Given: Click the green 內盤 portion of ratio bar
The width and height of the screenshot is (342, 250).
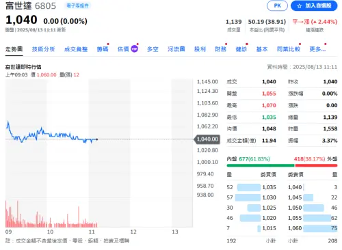Looking at the screenshot, I should (261, 165).
